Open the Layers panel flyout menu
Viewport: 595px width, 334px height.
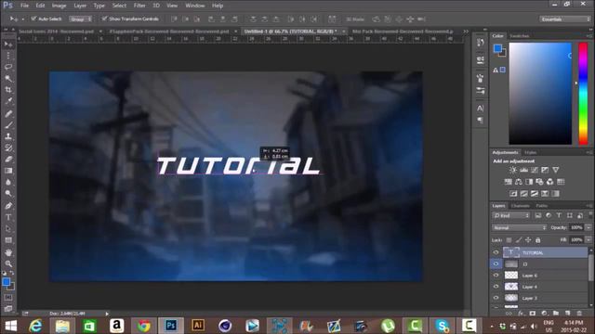588,206
